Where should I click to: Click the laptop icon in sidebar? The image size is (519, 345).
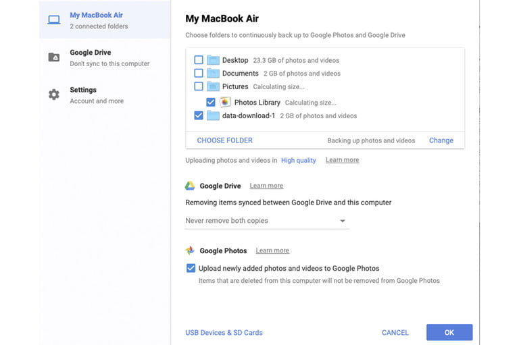[x=54, y=20]
